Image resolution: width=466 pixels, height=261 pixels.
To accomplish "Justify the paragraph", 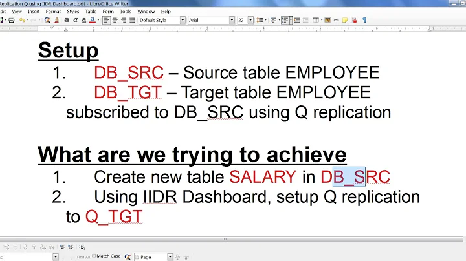I will (132, 20).
